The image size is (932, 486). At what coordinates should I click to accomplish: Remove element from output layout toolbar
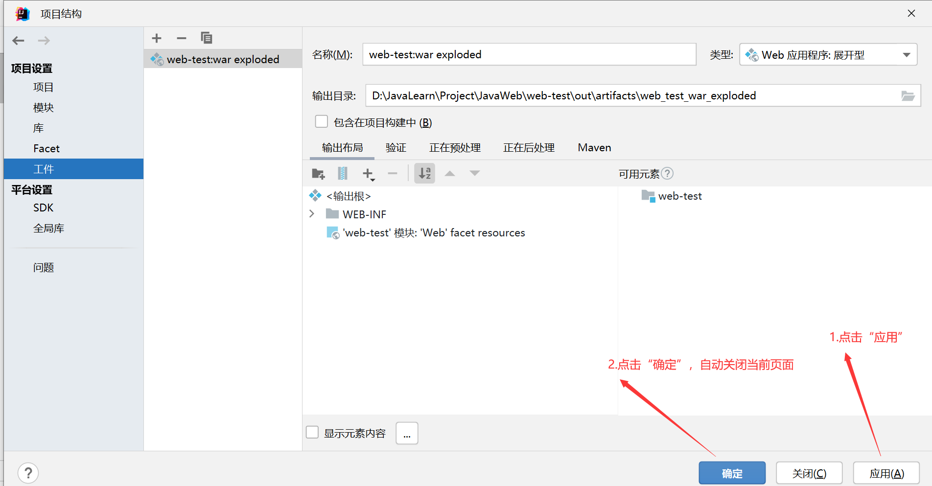pyautogui.click(x=393, y=173)
